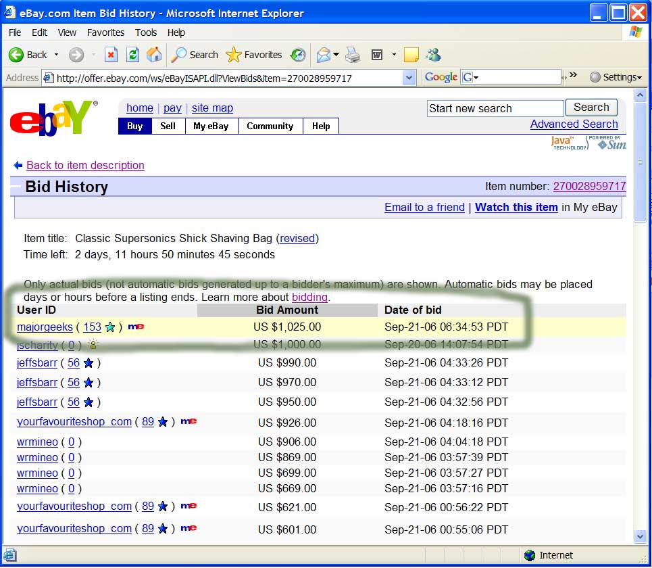652x568 pixels.
Task: Click the Mail envelope toolbar icon
Action: [323, 55]
